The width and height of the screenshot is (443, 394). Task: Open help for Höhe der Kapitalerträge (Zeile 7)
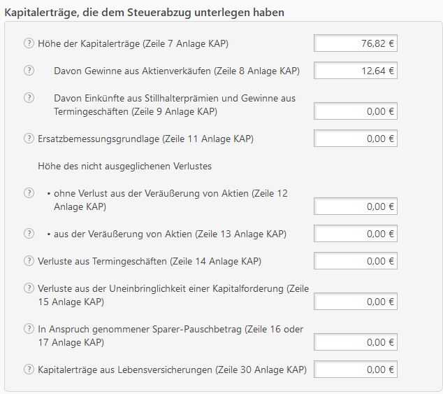[29, 43]
